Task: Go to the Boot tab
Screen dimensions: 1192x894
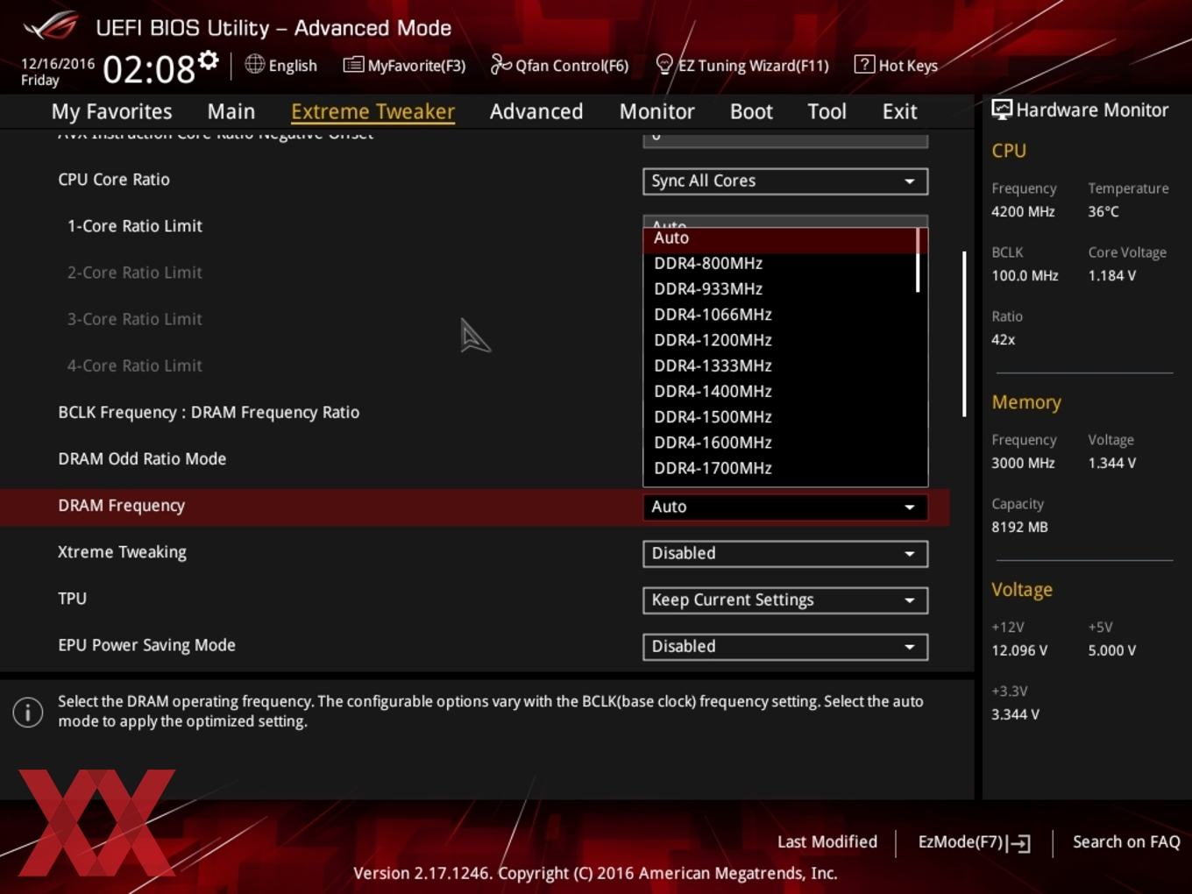Action: point(751,111)
